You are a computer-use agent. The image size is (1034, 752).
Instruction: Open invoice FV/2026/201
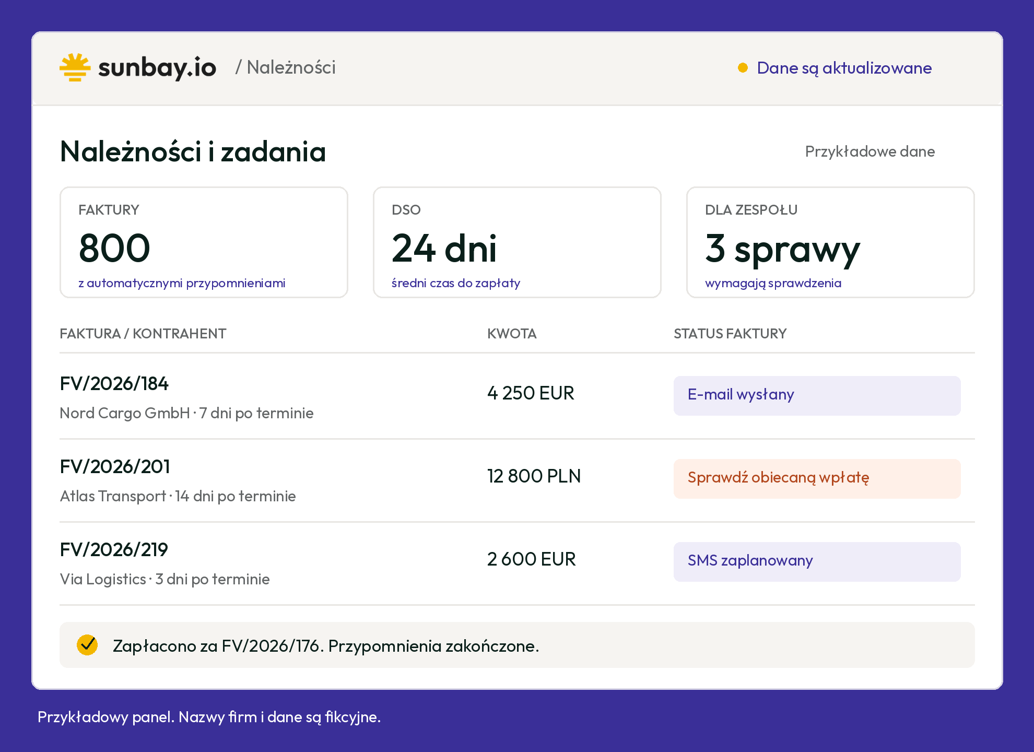115,466
